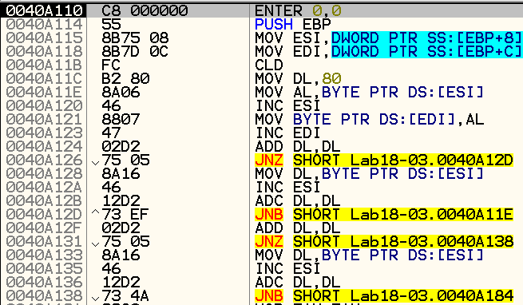Viewport: 523px width, 305px height.
Task: Click JNB SHORT Lab18-03.0040A11E
Action: (x=384, y=214)
